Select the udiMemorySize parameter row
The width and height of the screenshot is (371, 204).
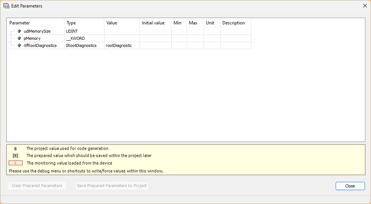pos(129,31)
